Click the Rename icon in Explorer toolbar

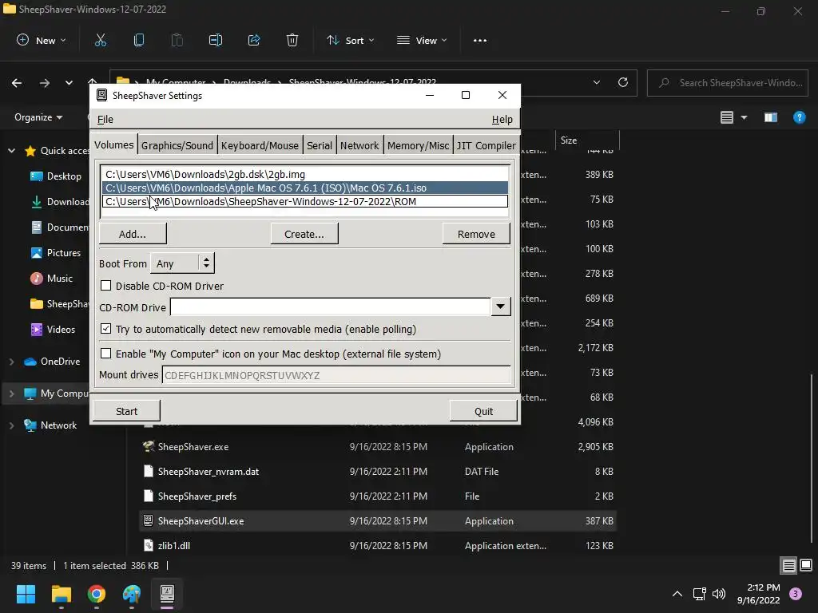coord(216,40)
